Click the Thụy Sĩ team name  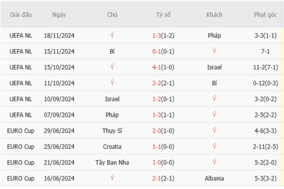pyautogui.click(x=112, y=131)
